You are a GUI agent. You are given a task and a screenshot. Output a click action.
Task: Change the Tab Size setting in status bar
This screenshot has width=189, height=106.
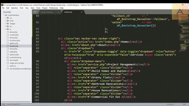point(170,104)
